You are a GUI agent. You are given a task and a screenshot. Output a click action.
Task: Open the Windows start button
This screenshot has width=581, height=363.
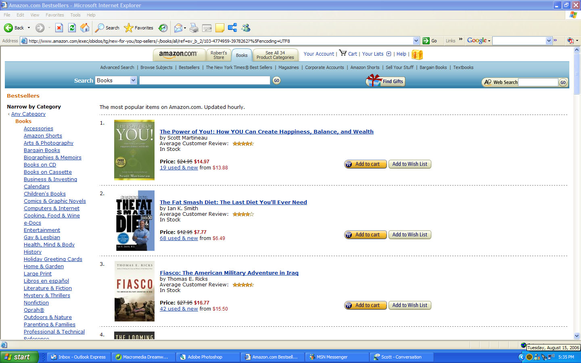(x=19, y=357)
